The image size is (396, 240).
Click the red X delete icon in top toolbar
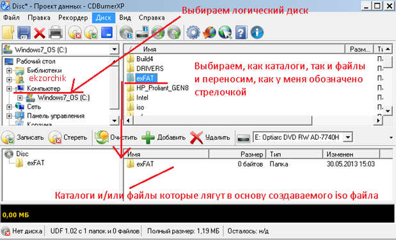click(40, 33)
